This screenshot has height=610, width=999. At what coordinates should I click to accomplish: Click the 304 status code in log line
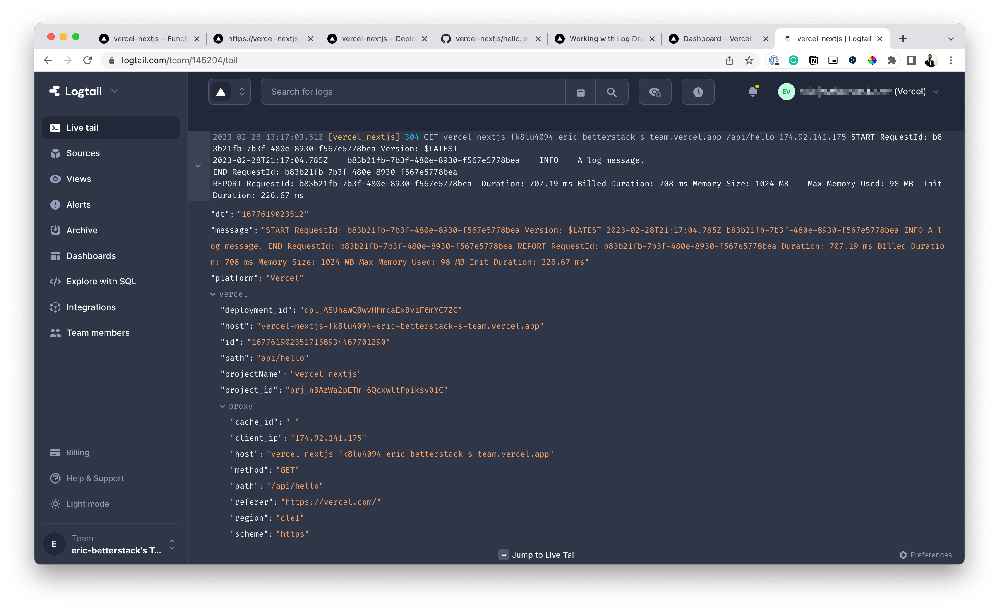(412, 137)
